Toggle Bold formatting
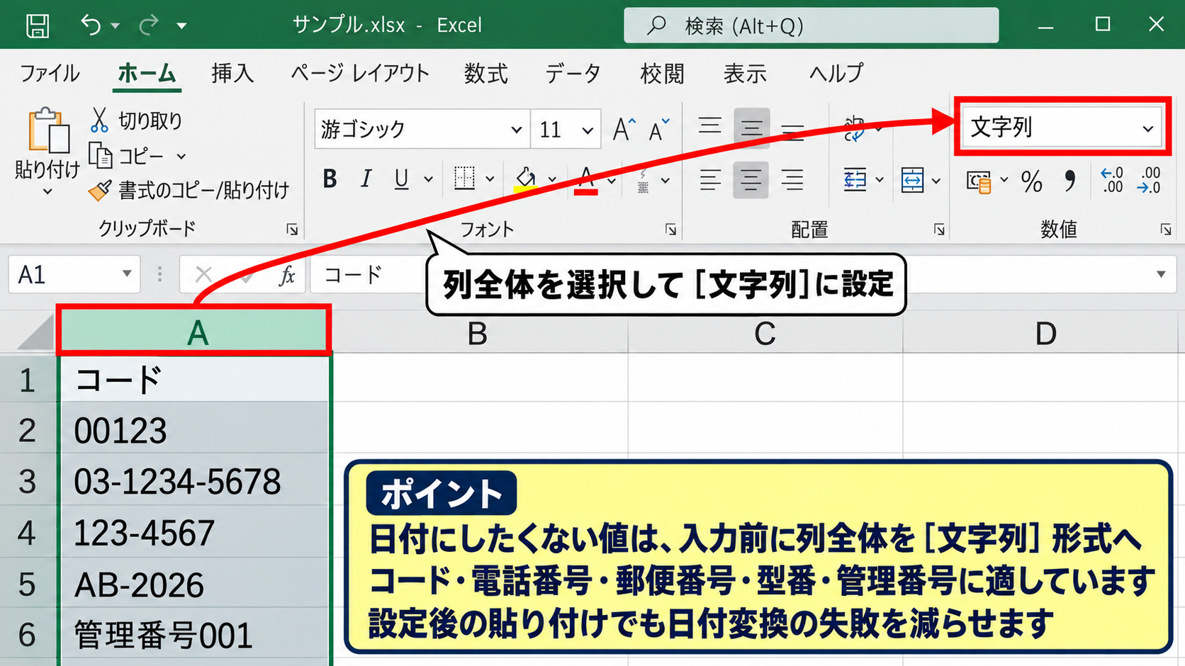The image size is (1185, 666). click(330, 179)
